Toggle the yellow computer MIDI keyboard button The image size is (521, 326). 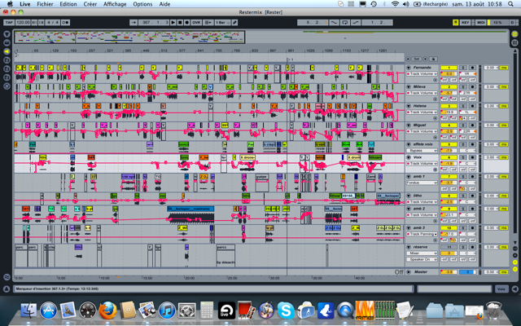pyautogui.click(x=456, y=22)
